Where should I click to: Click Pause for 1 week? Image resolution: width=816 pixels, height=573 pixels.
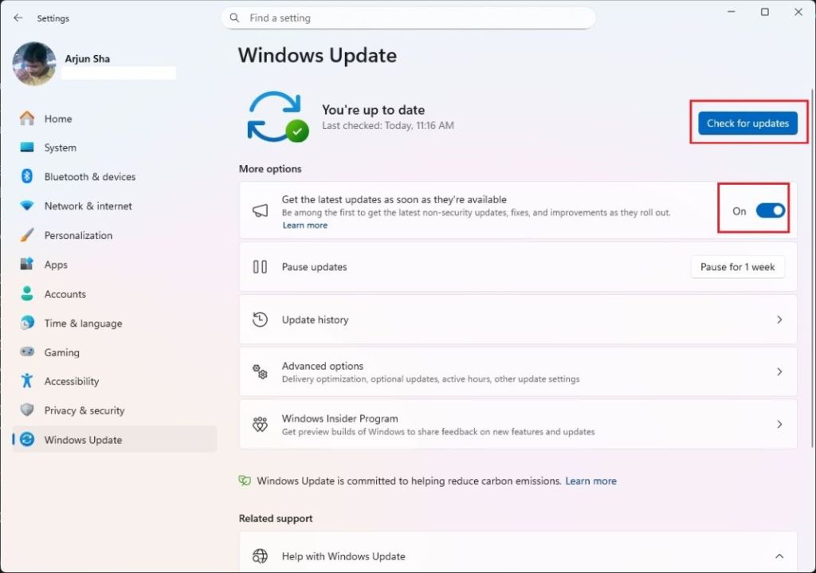pos(737,267)
